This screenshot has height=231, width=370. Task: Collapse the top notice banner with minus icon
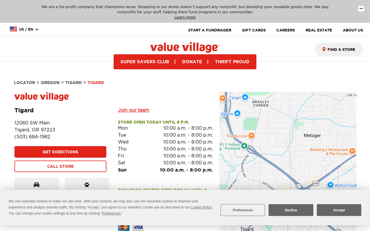[x=361, y=9]
